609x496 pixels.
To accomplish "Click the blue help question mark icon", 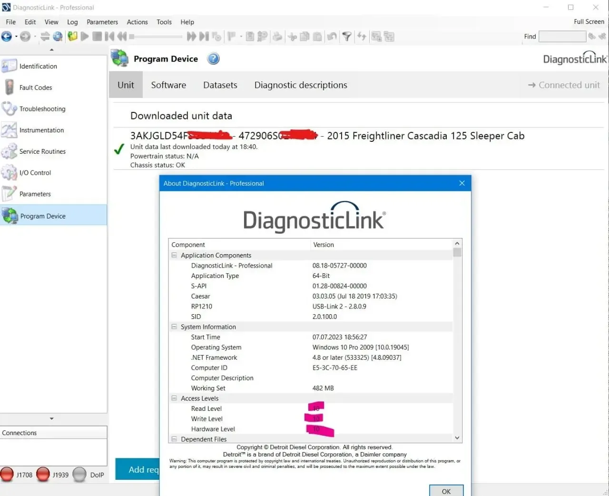I will pyautogui.click(x=214, y=59).
